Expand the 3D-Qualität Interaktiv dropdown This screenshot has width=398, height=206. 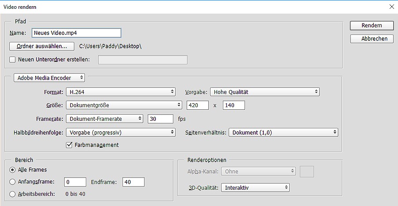point(255,188)
